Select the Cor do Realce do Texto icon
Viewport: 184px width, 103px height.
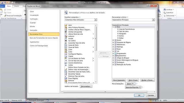(x=66, y=58)
